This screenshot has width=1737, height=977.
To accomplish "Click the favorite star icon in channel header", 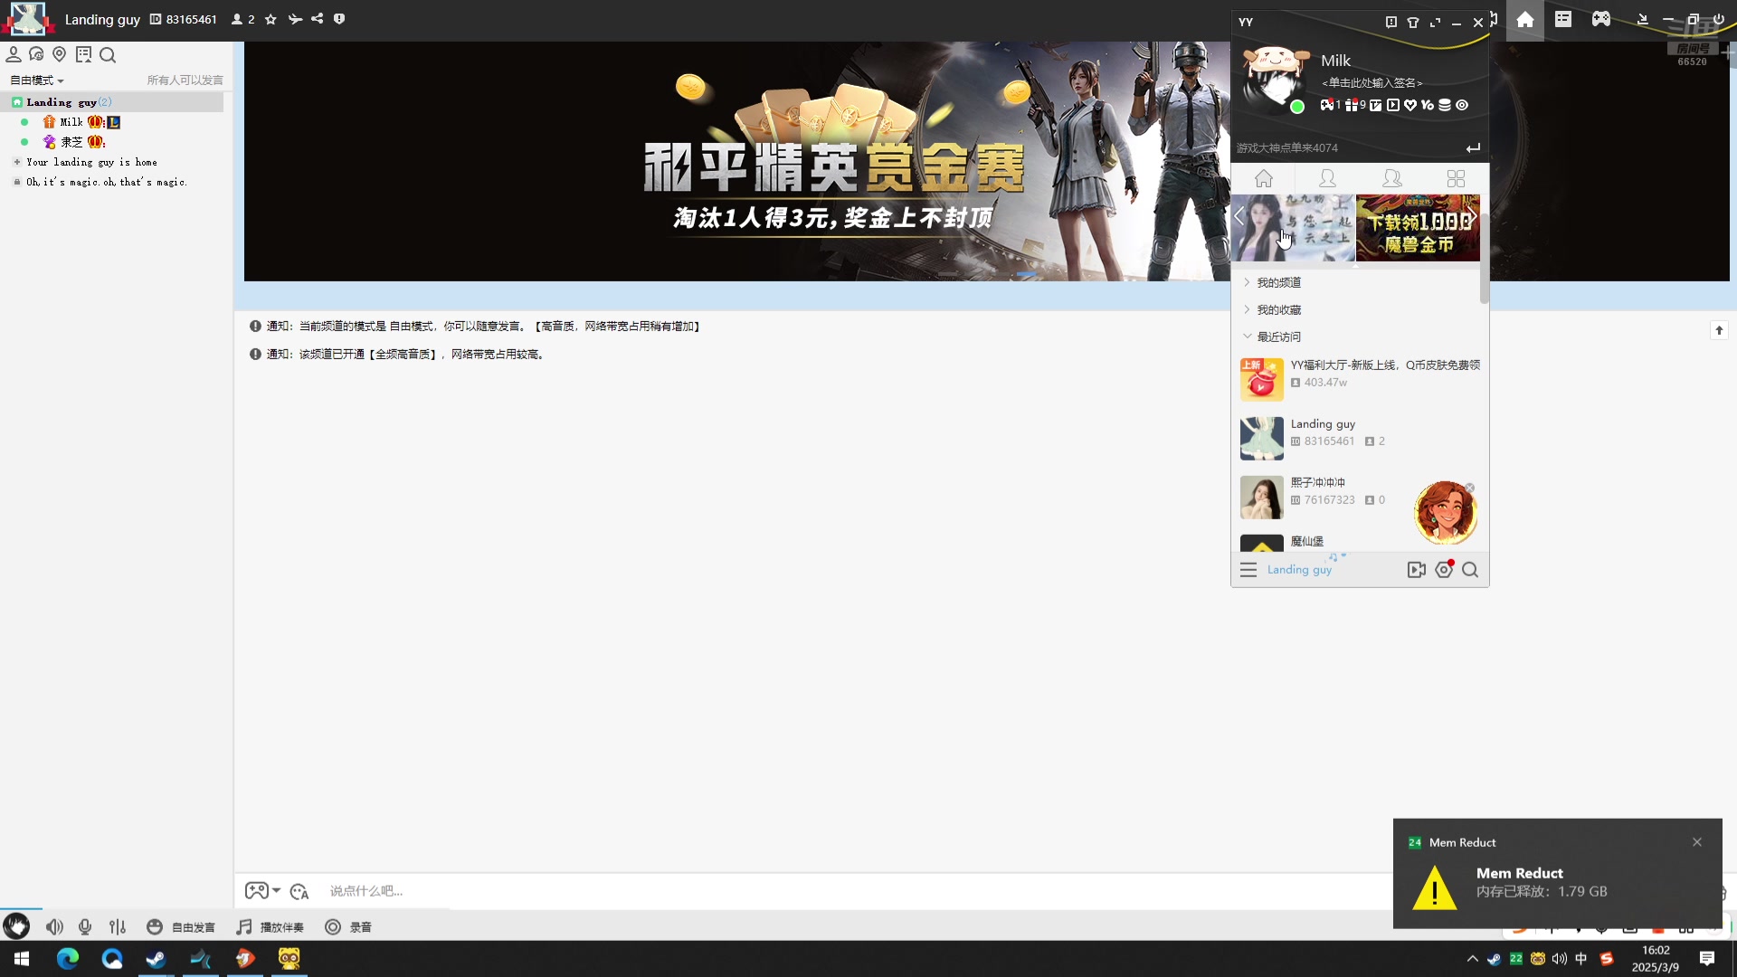I will pyautogui.click(x=271, y=19).
